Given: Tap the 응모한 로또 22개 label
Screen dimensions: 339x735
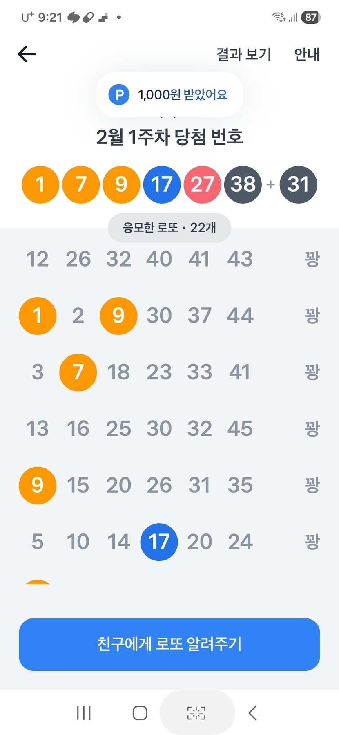Looking at the screenshot, I should click(169, 228).
